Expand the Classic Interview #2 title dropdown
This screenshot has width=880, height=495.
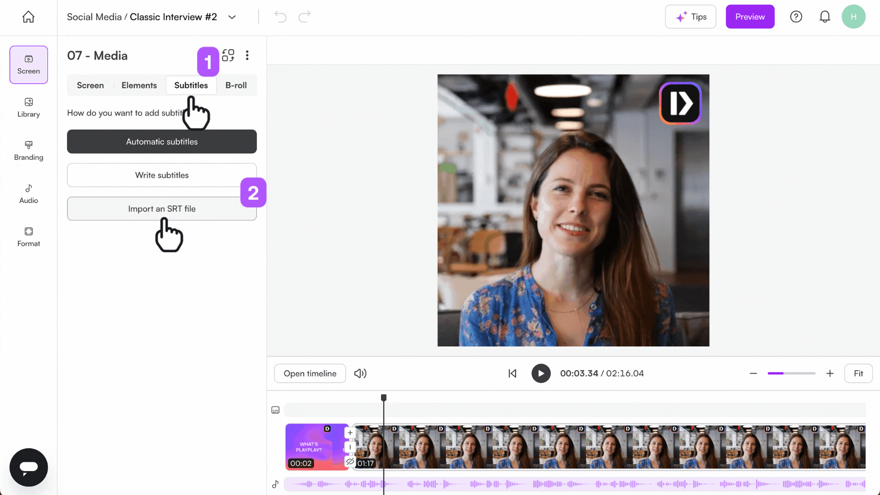(x=232, y=17)
